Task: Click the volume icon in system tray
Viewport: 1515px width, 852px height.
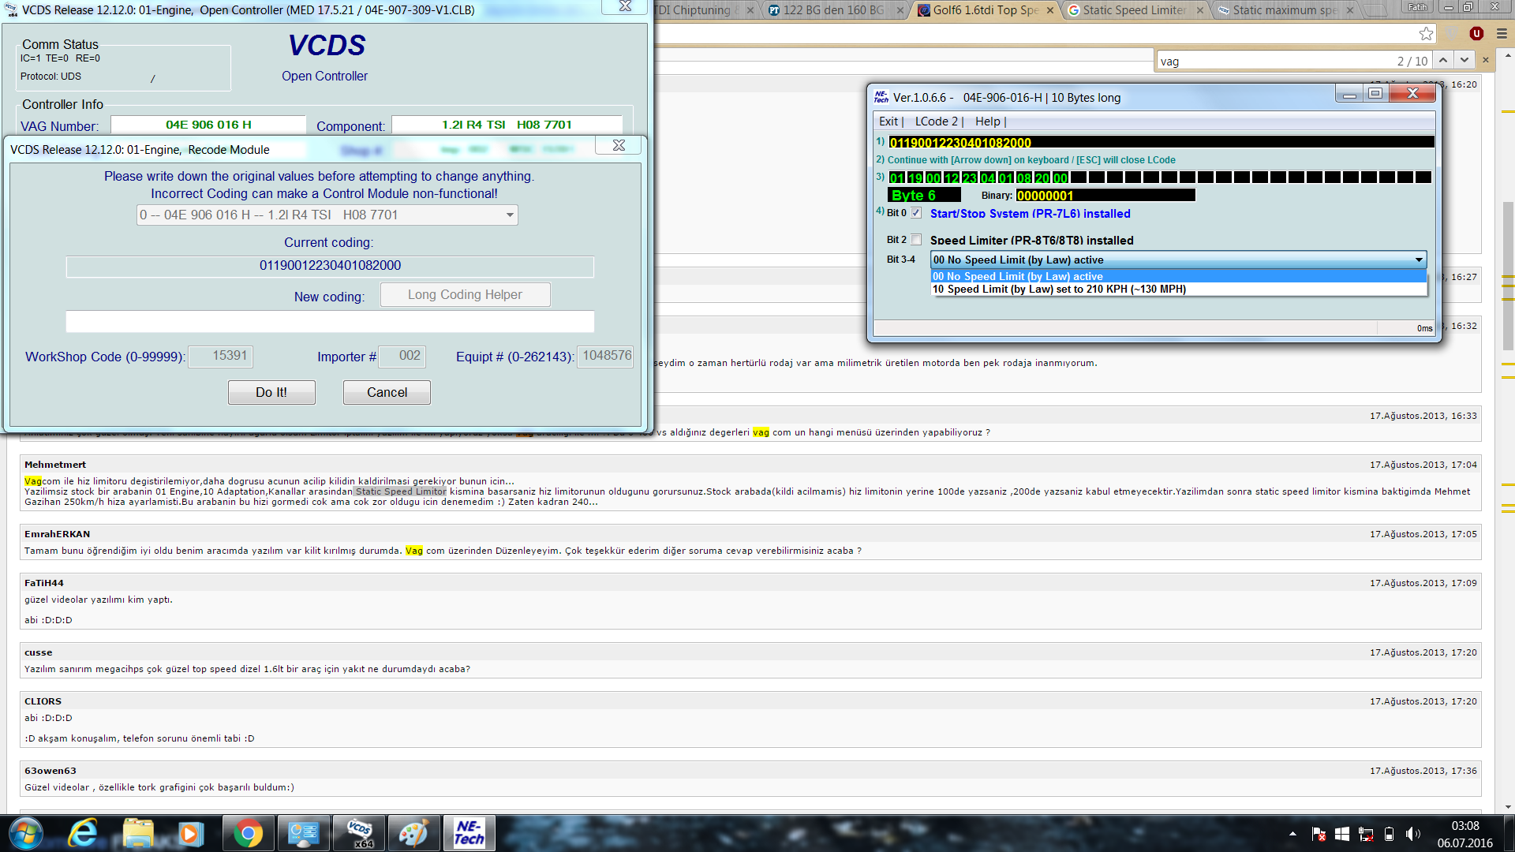Action: pyautogui.click(x=1412, y=834)
